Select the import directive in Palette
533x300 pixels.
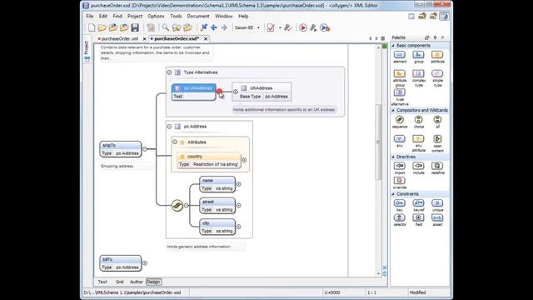(x=400, y=168)
